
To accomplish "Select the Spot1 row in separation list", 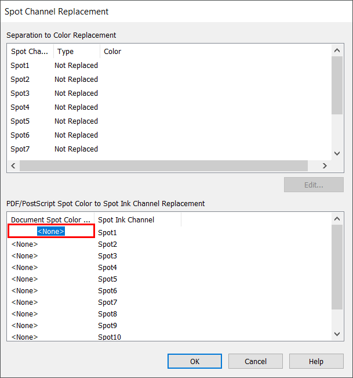I will (20, 66).
